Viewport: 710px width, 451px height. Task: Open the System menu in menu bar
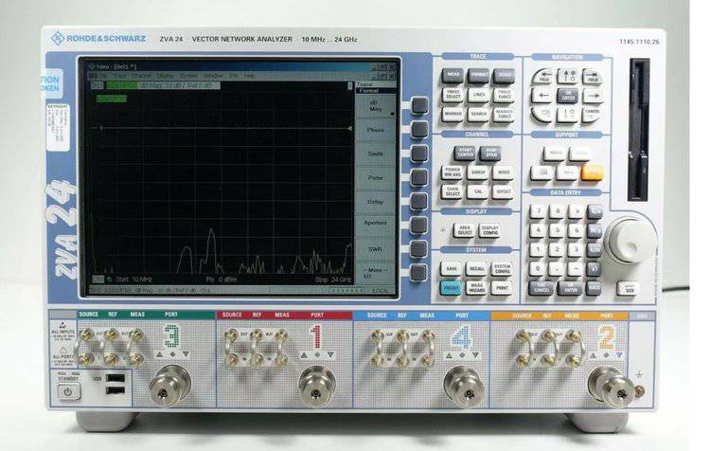[x=188, y=76]
